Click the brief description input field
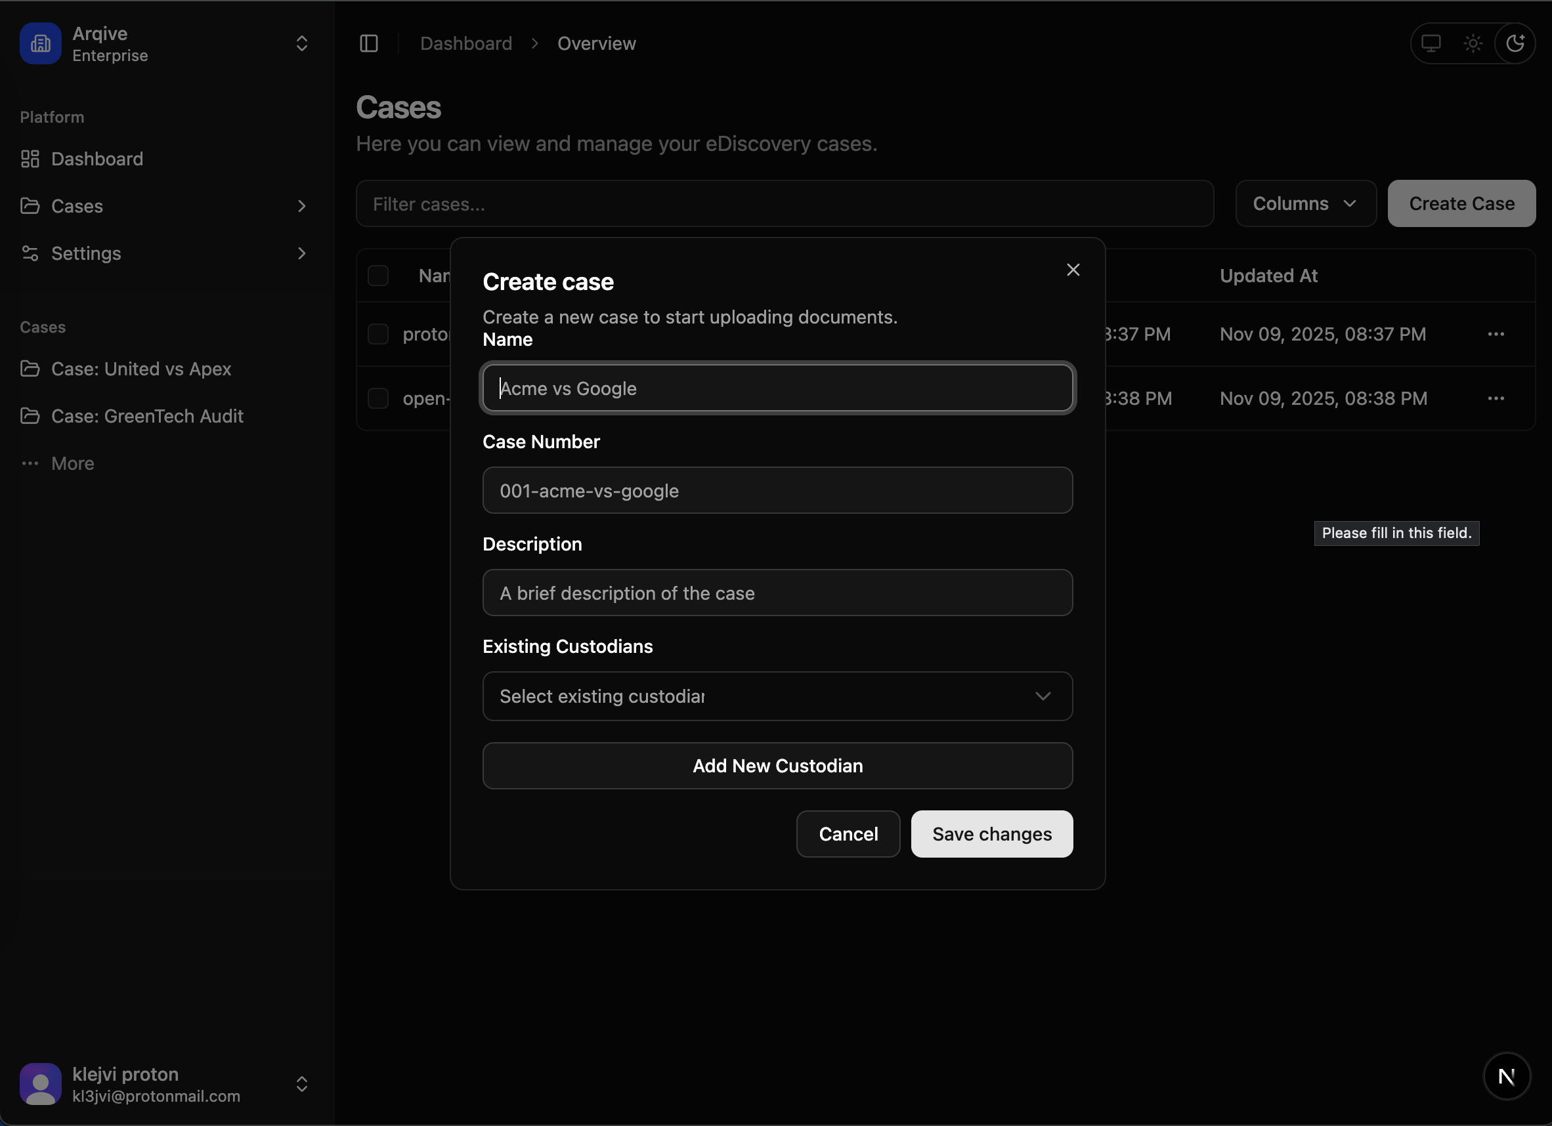The width and height of the screenshot is (1552, 1126). [777, 593]
